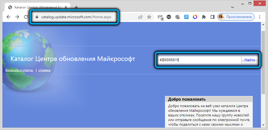
Task: Click the Найти search button
Action: pos(250,60)
